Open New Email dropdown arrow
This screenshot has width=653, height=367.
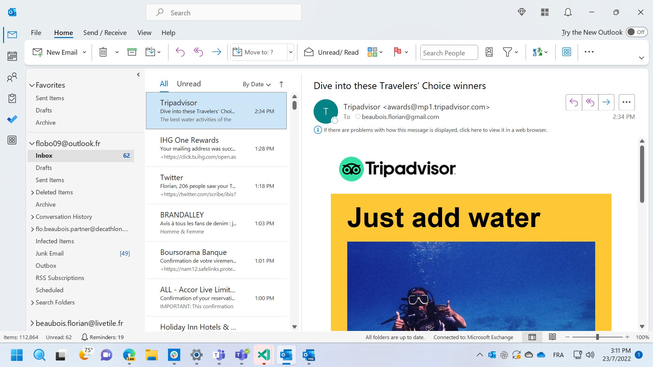tap(84, 52)
